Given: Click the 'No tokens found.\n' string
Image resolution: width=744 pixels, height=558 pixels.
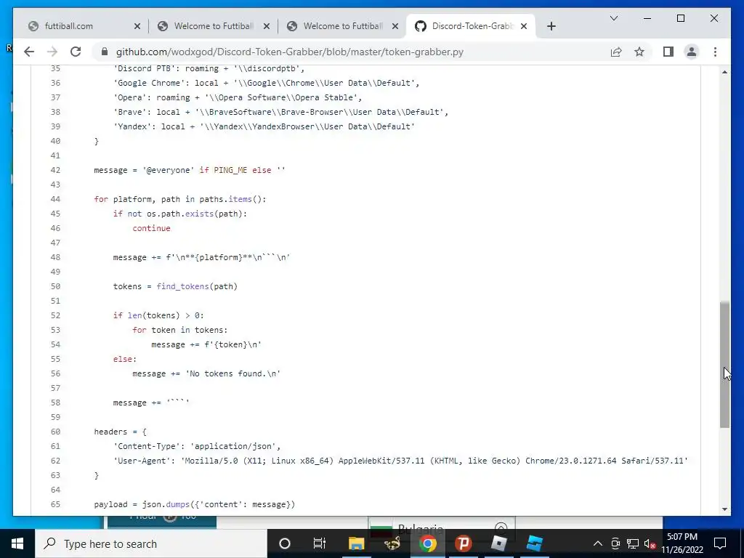Looking at the screenshot, I should pyautogui.click(x=233, y=373).
